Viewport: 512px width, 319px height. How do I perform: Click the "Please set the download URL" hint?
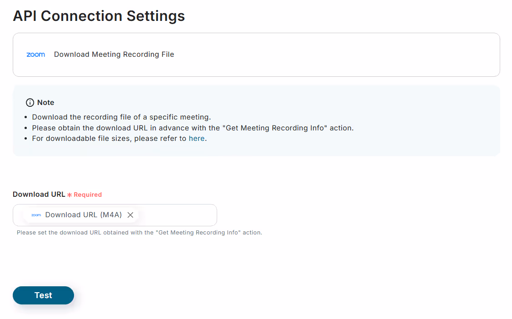pos(139,233)
